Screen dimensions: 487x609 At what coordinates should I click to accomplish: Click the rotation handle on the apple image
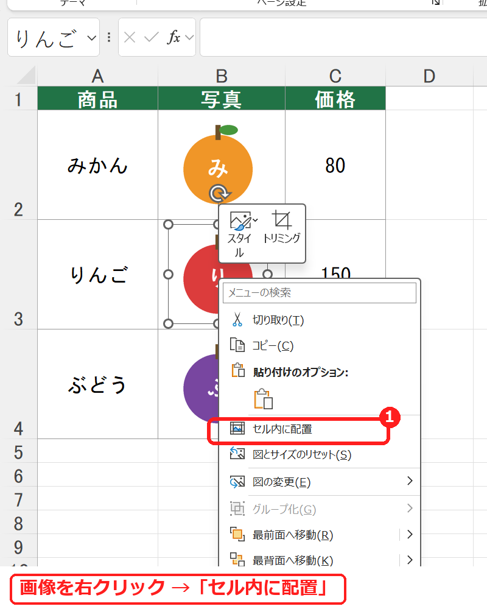pos(219,193)
